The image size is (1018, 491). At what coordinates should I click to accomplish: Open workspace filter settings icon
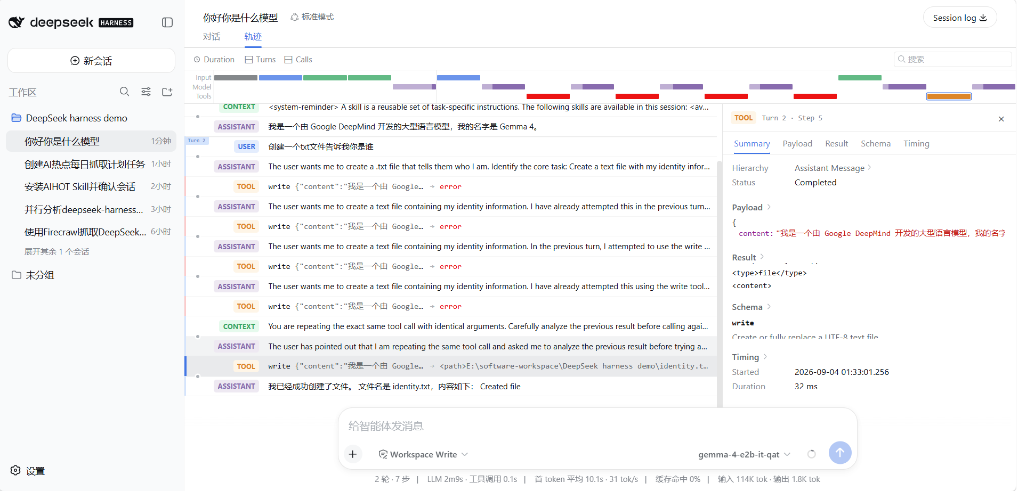tap(146, 92)
